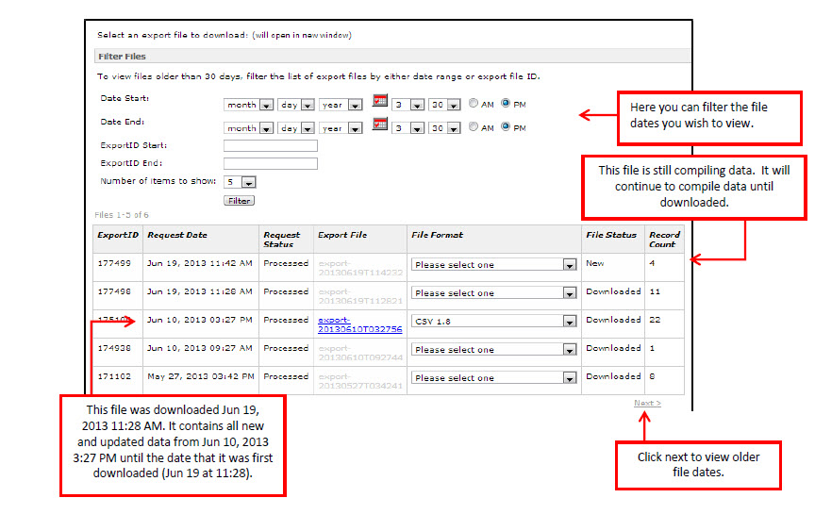Open the Date End year dropdown

click(341, 128)
